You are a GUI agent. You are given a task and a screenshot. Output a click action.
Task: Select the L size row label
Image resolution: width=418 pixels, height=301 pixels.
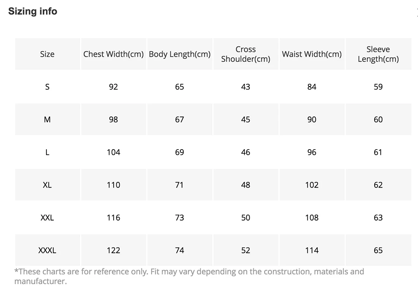[47, 152]
